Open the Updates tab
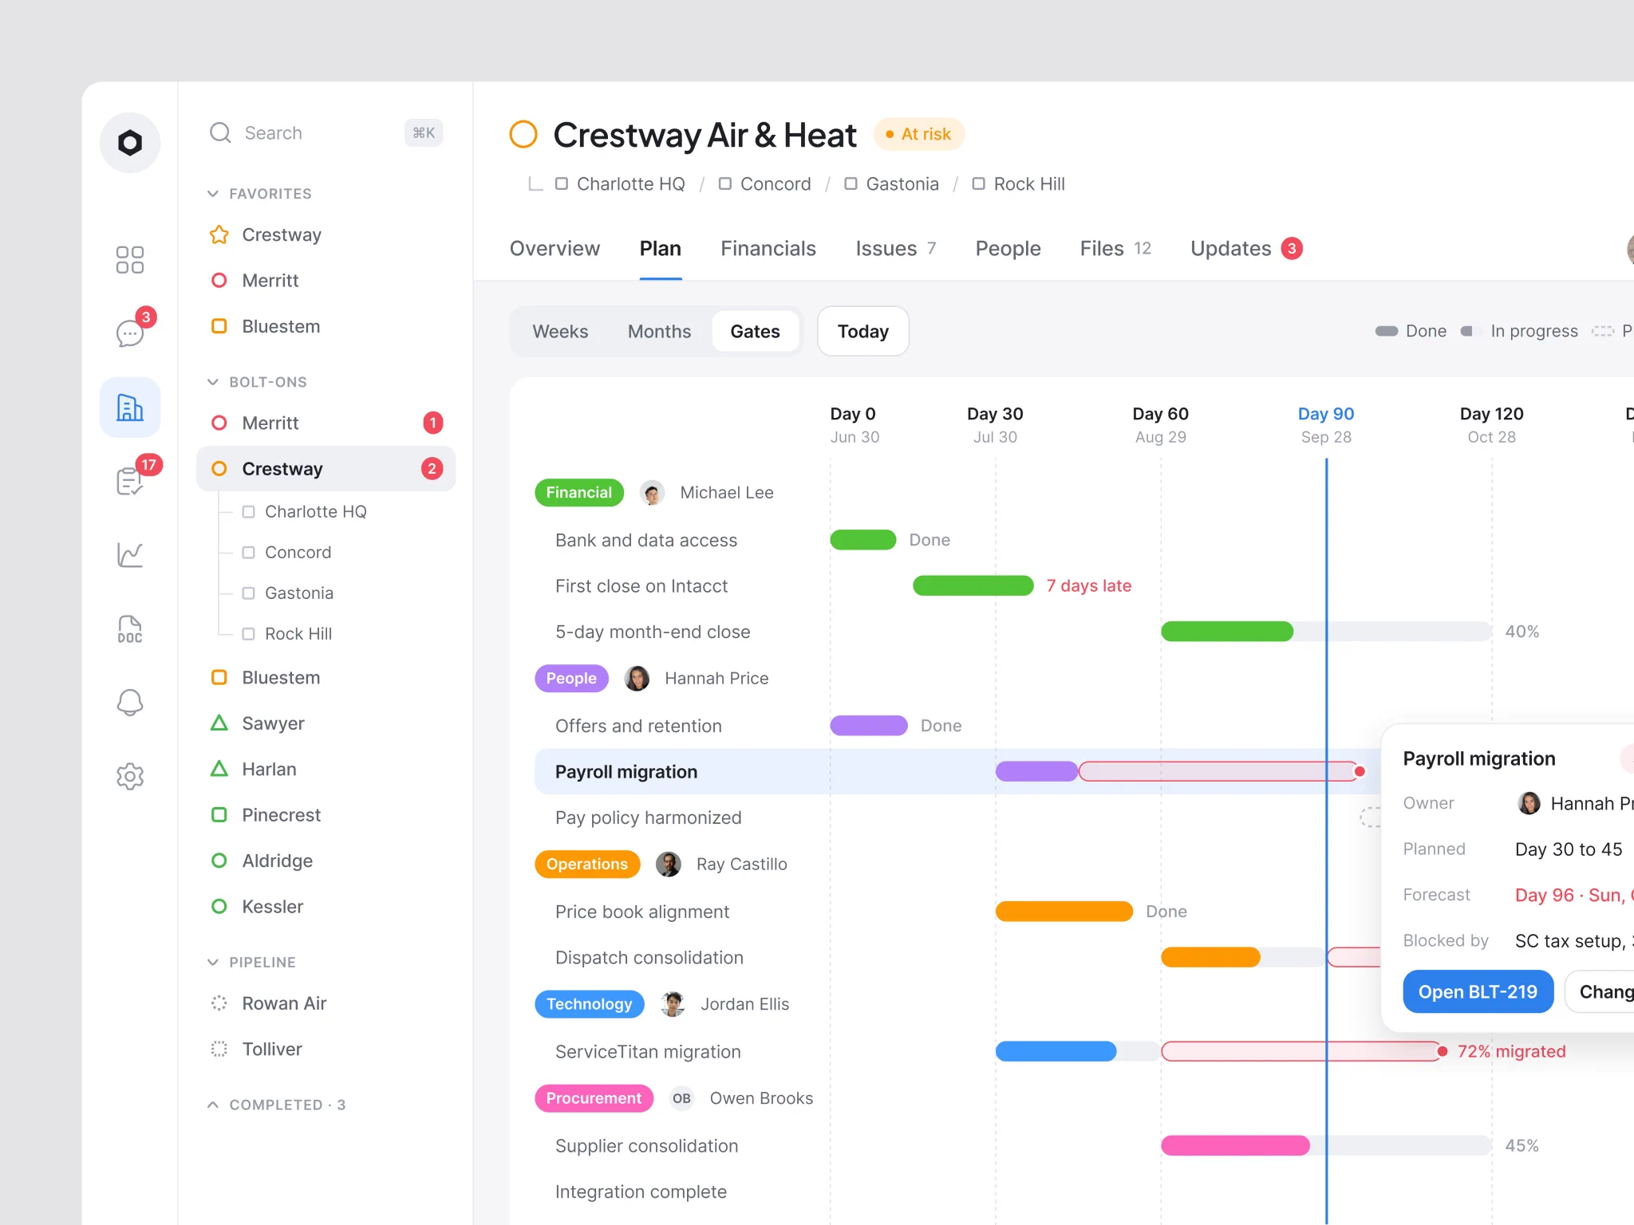Screen dimensions: 1634x1225 click(1247, 249)
